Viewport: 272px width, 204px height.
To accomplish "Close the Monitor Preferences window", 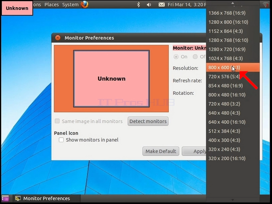I will click(58, 38).
